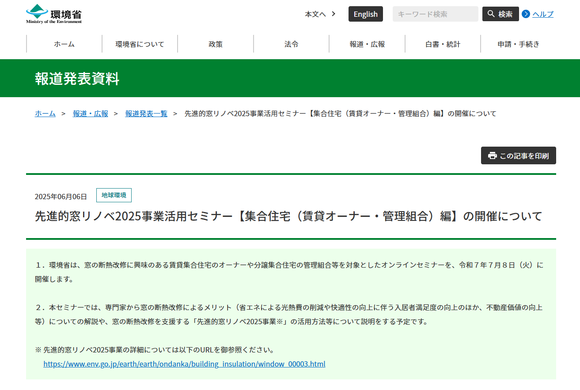Screen dimensions: 580x390
Task: Click inside the キーワード検索 search field
Action: pos(435,14)
